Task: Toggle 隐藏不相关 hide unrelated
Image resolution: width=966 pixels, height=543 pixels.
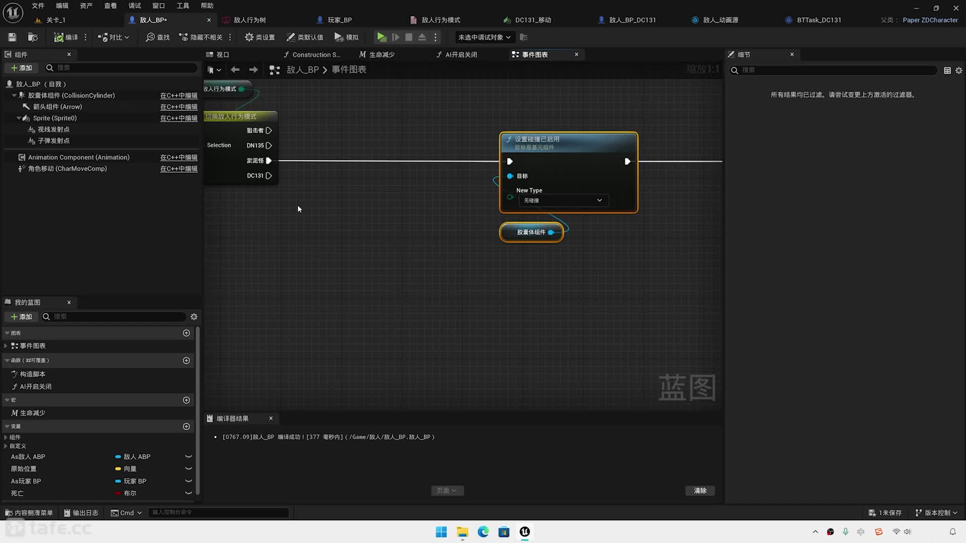Action: pos(201,37)
